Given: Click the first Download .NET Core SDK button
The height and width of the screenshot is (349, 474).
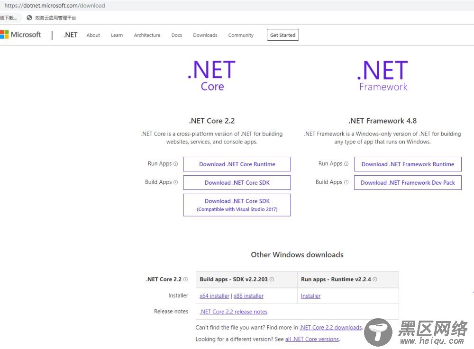Looking at the screenshot, I should (237, 183).
